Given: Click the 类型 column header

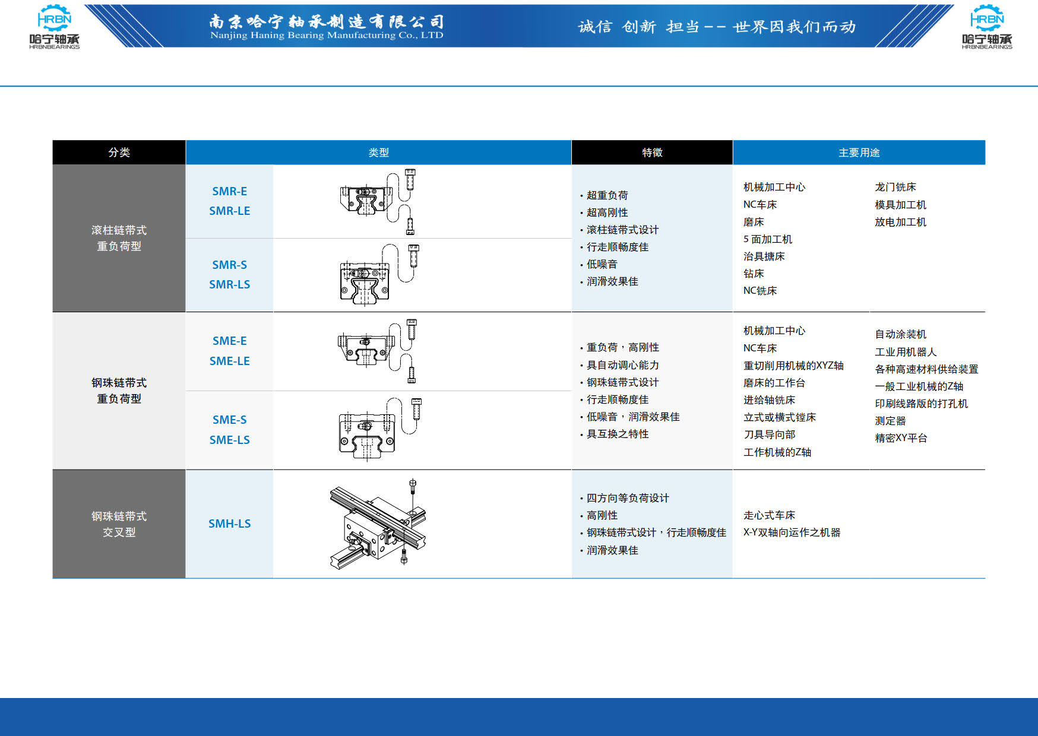Looking at the screenshot, I should [379, 153].
